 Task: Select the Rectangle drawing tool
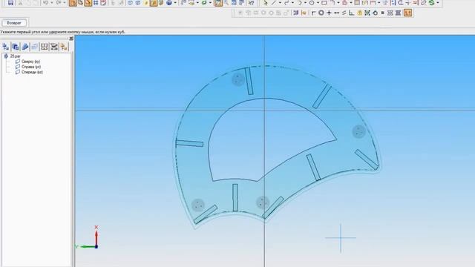click(324, 3)
